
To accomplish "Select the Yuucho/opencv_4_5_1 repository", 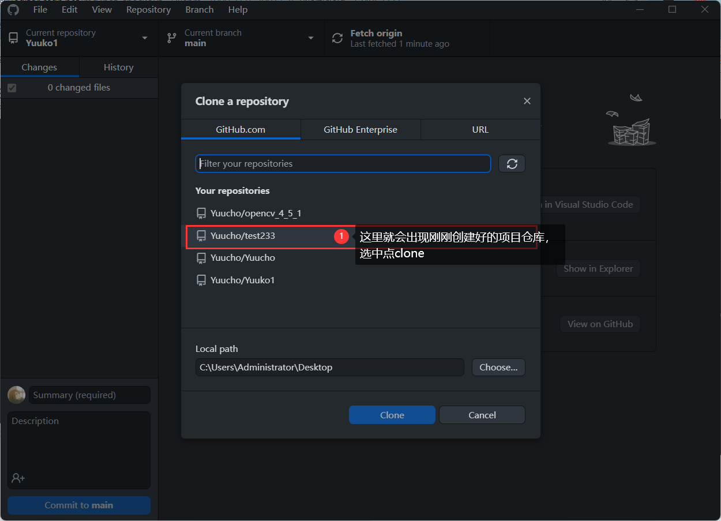I will click(360, 213).
